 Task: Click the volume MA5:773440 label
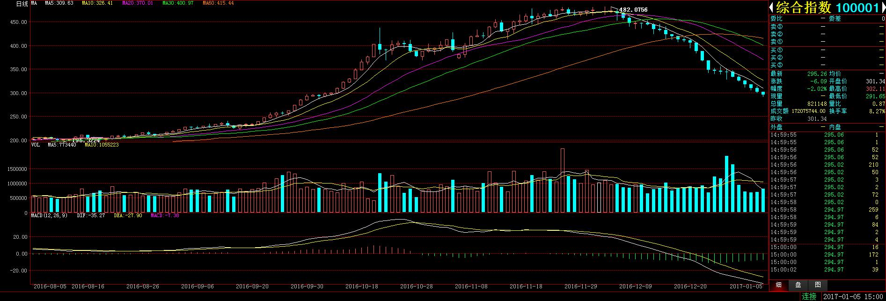tap(62, 145)
